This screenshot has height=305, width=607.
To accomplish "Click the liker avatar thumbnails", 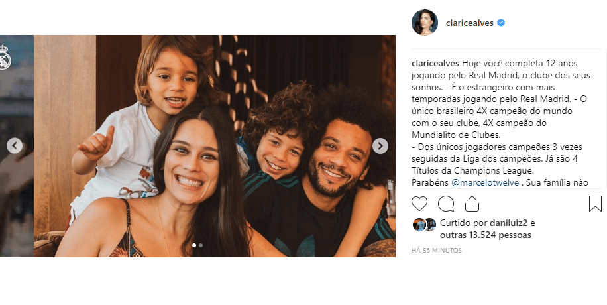I will pos(424,225).
